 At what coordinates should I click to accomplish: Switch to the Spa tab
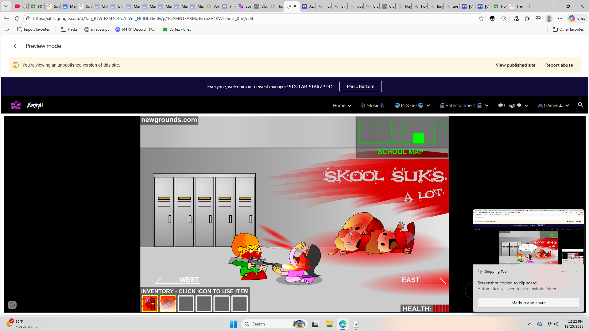point(245,6)
